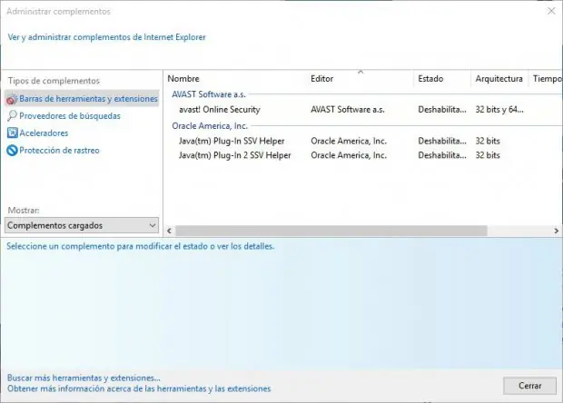Collapse the Oracle America, Inc. group
Image resolution: width=563 pixels, height=403 pixels.
(210, 126)
